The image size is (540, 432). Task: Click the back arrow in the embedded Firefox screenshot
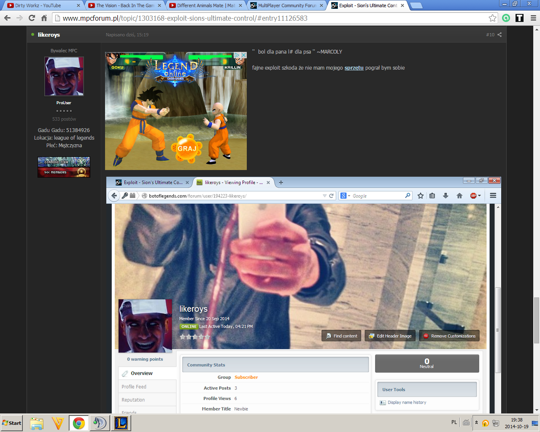click(x=114, y=195)
